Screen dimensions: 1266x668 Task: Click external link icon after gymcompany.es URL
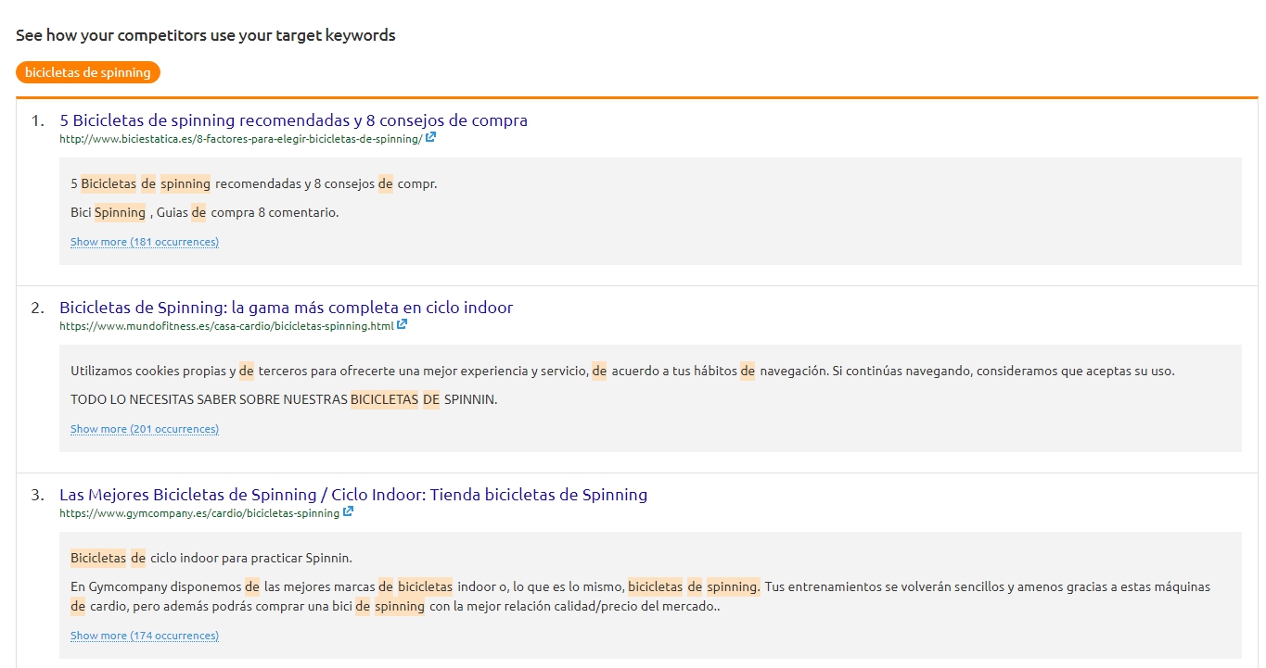348,512
